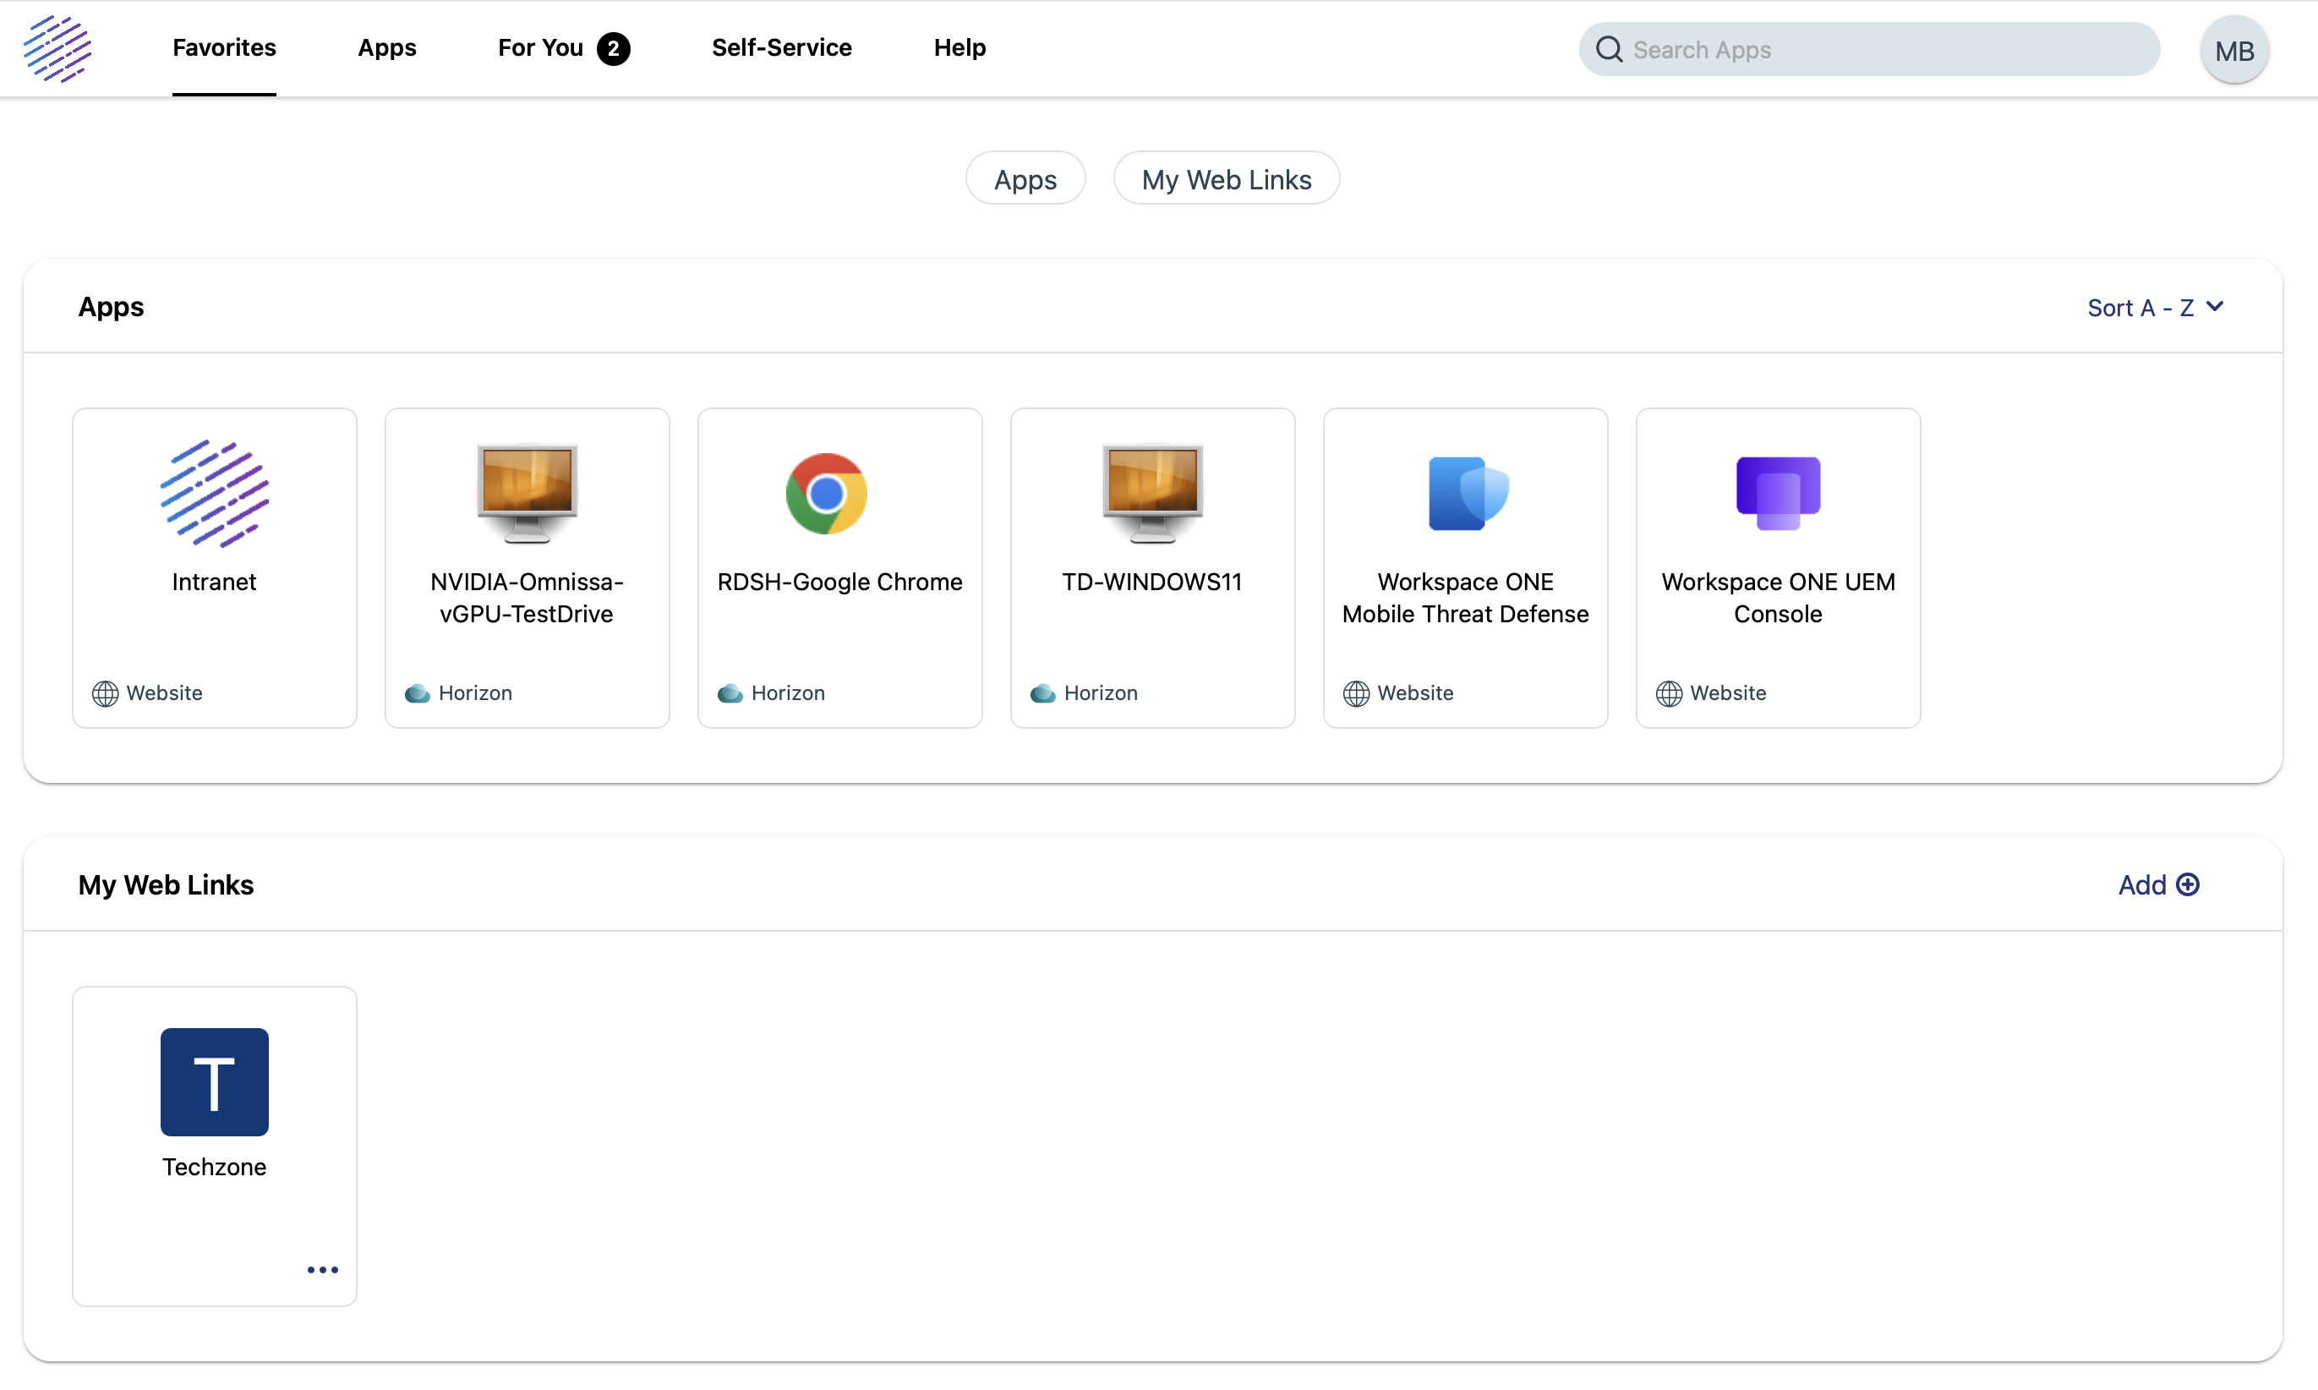This screenshot has height=1390, width=2318.
Task: Go to the Self-Service tab
Action: (781, 47)
